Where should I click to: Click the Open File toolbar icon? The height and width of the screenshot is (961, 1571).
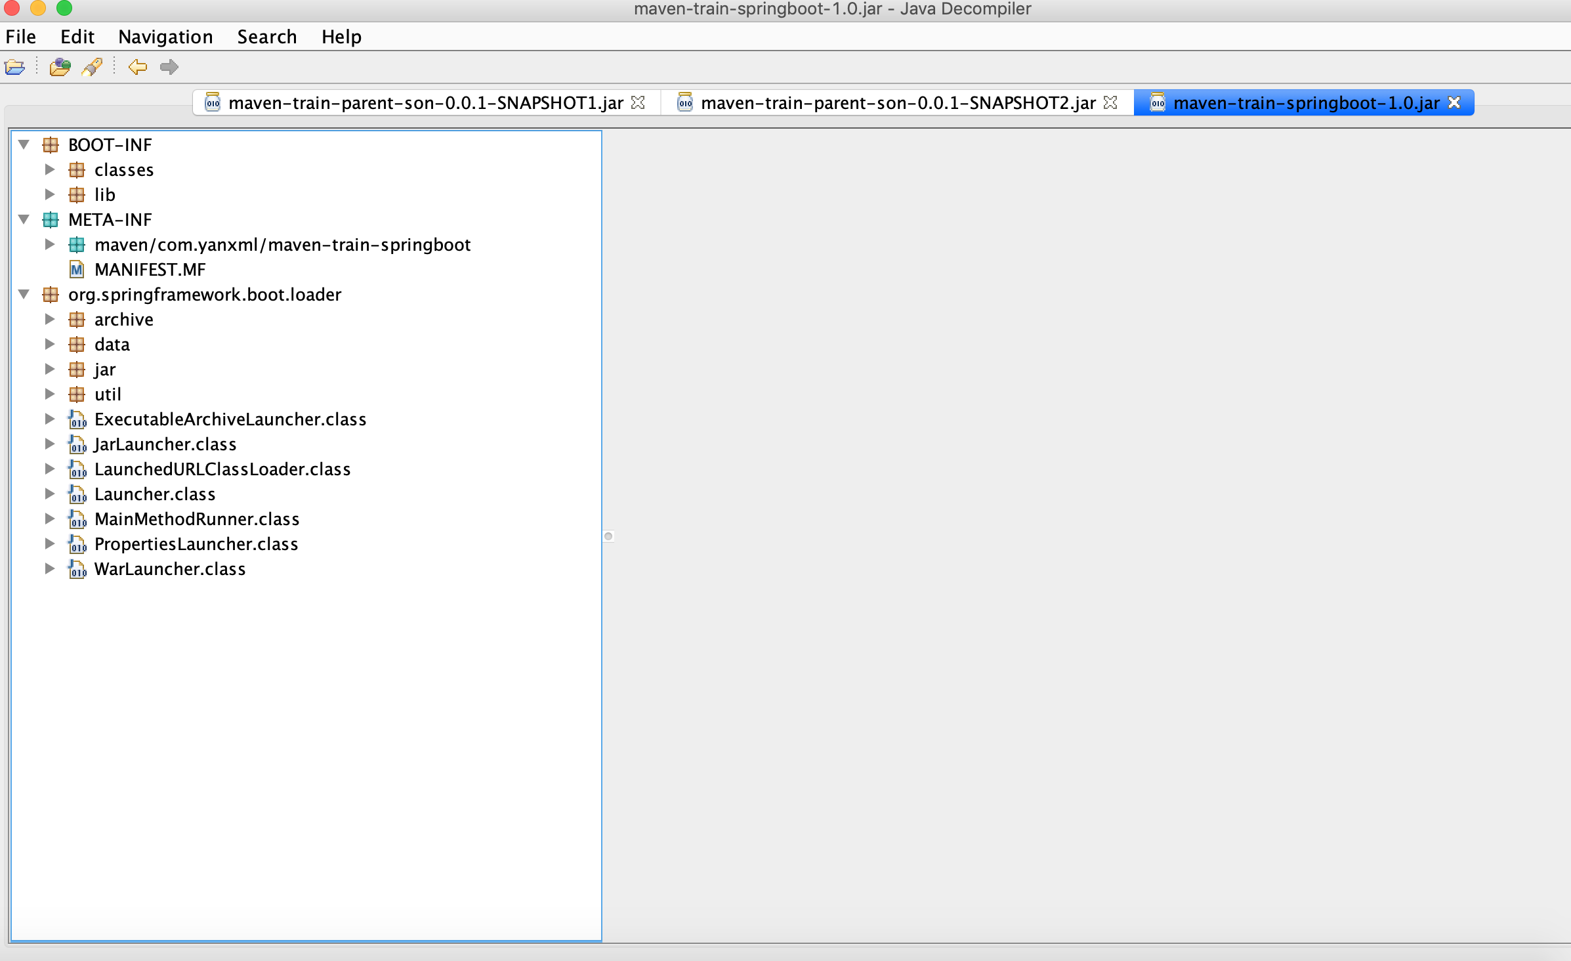point(14,67)
